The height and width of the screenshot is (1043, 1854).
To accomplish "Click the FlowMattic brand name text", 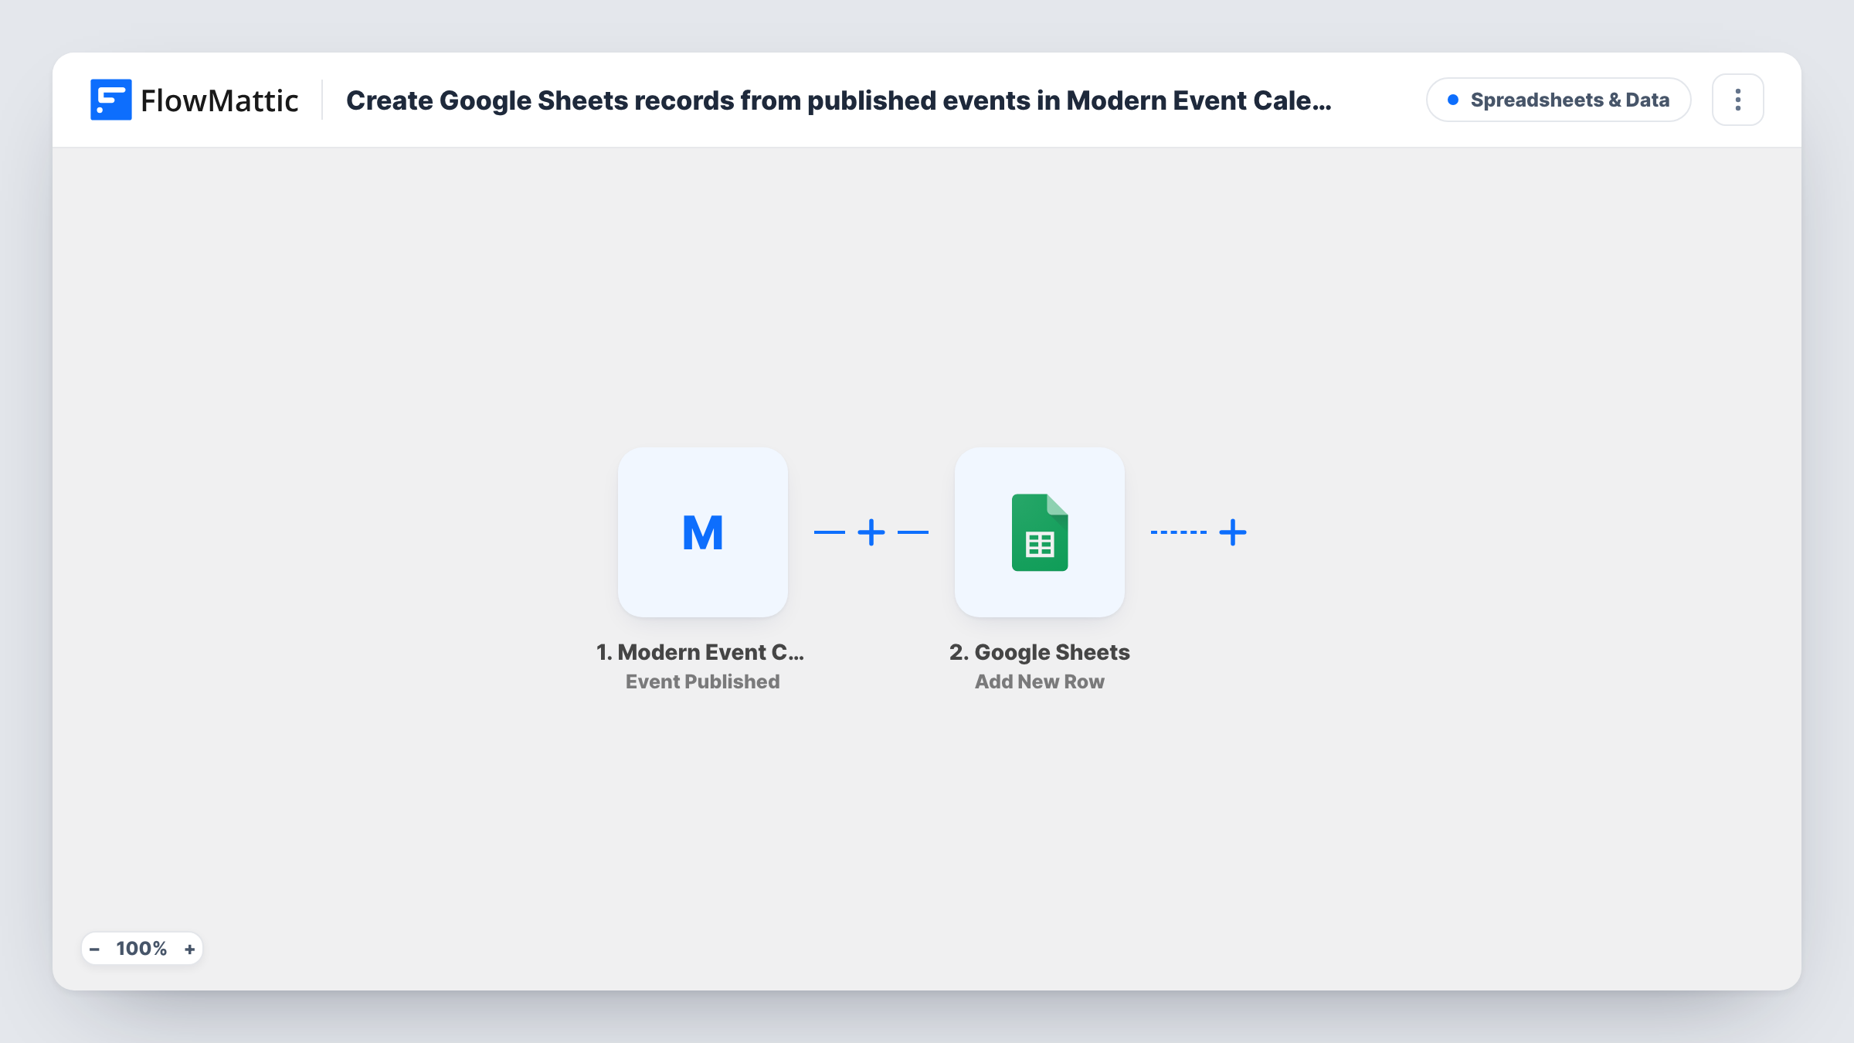I will point(219,100).
